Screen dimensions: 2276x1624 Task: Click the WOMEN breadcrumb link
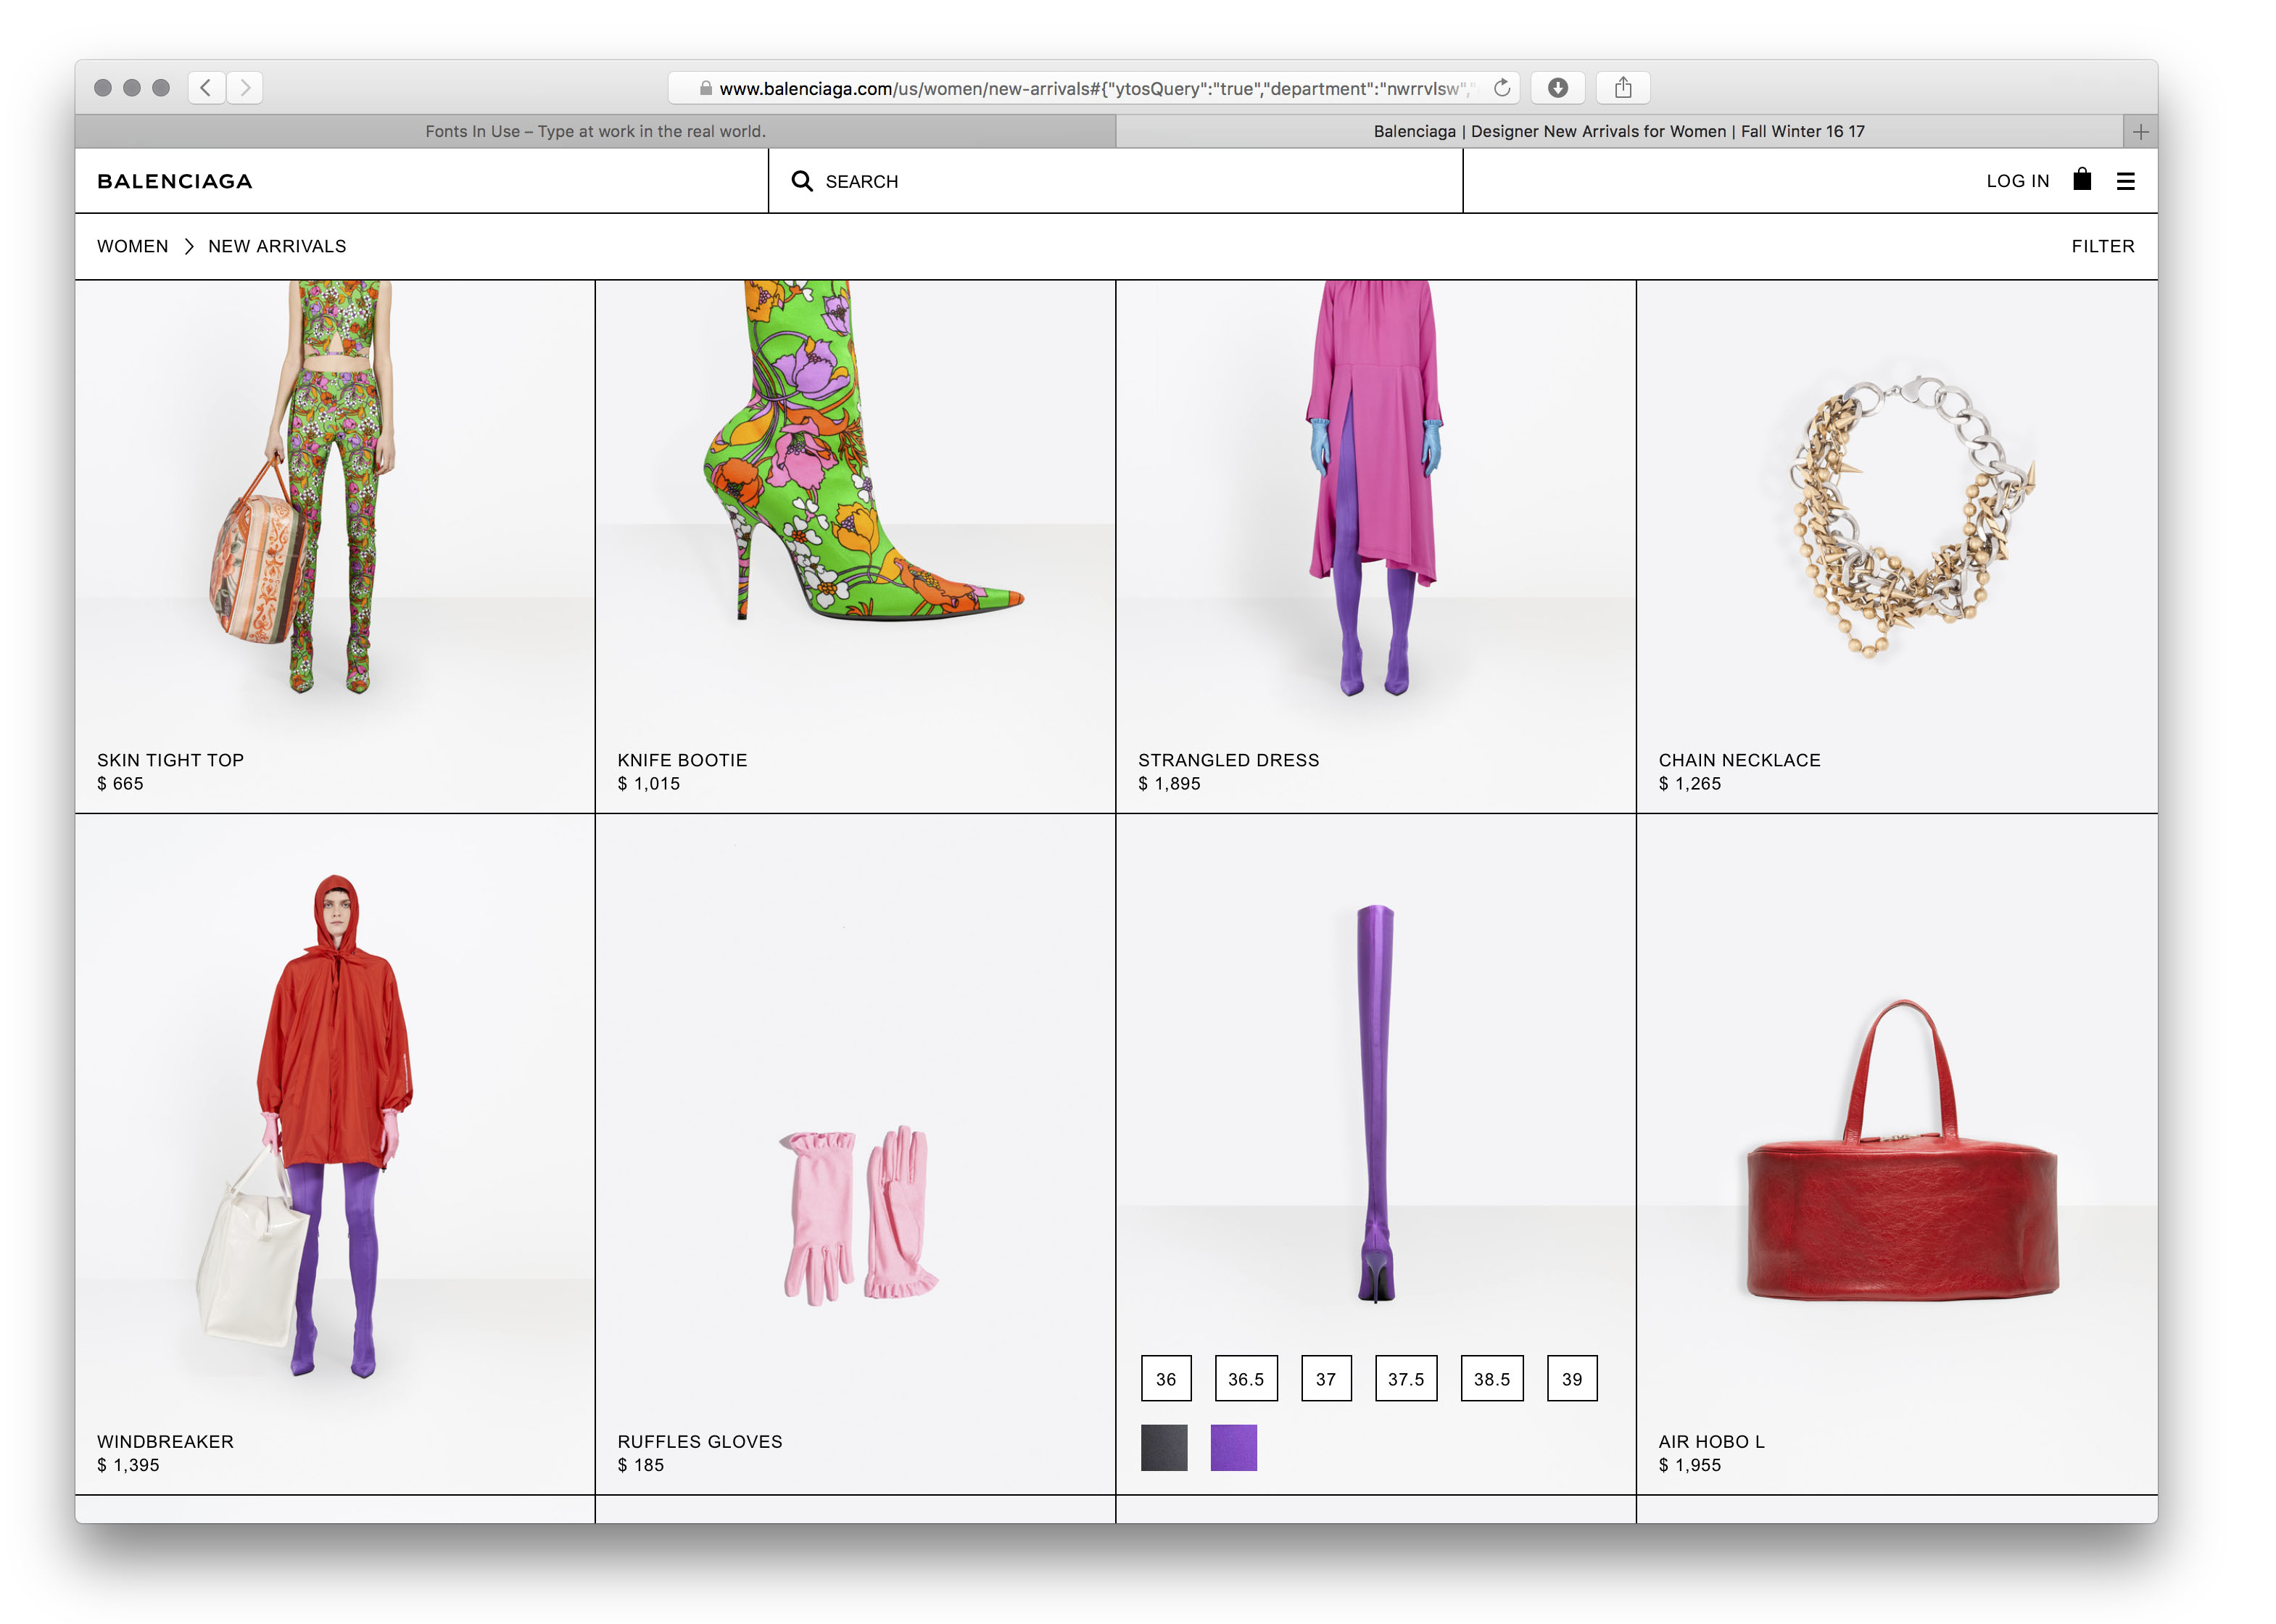tap(132, 246)
